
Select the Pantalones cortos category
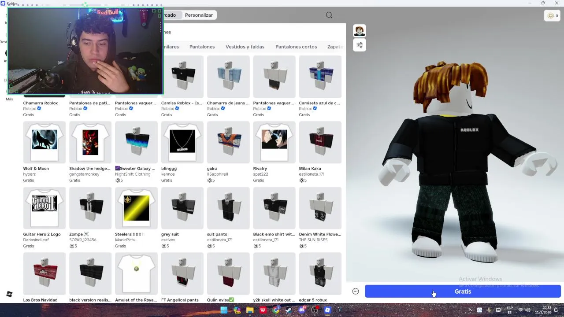click(296, 47)
